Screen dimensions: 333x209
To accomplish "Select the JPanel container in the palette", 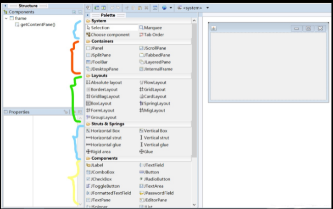I will point(95,48).
